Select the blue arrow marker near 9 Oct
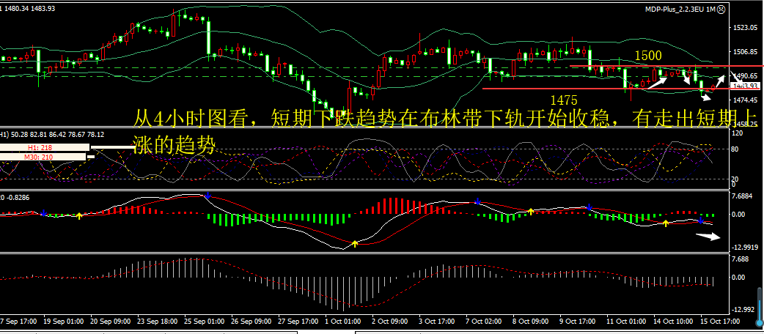 click(x=589, y=208)
